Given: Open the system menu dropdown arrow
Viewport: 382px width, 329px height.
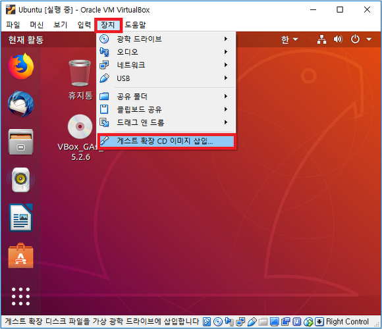Looking at the screenshot, I should pyautogui.click(x=369, y=39).
